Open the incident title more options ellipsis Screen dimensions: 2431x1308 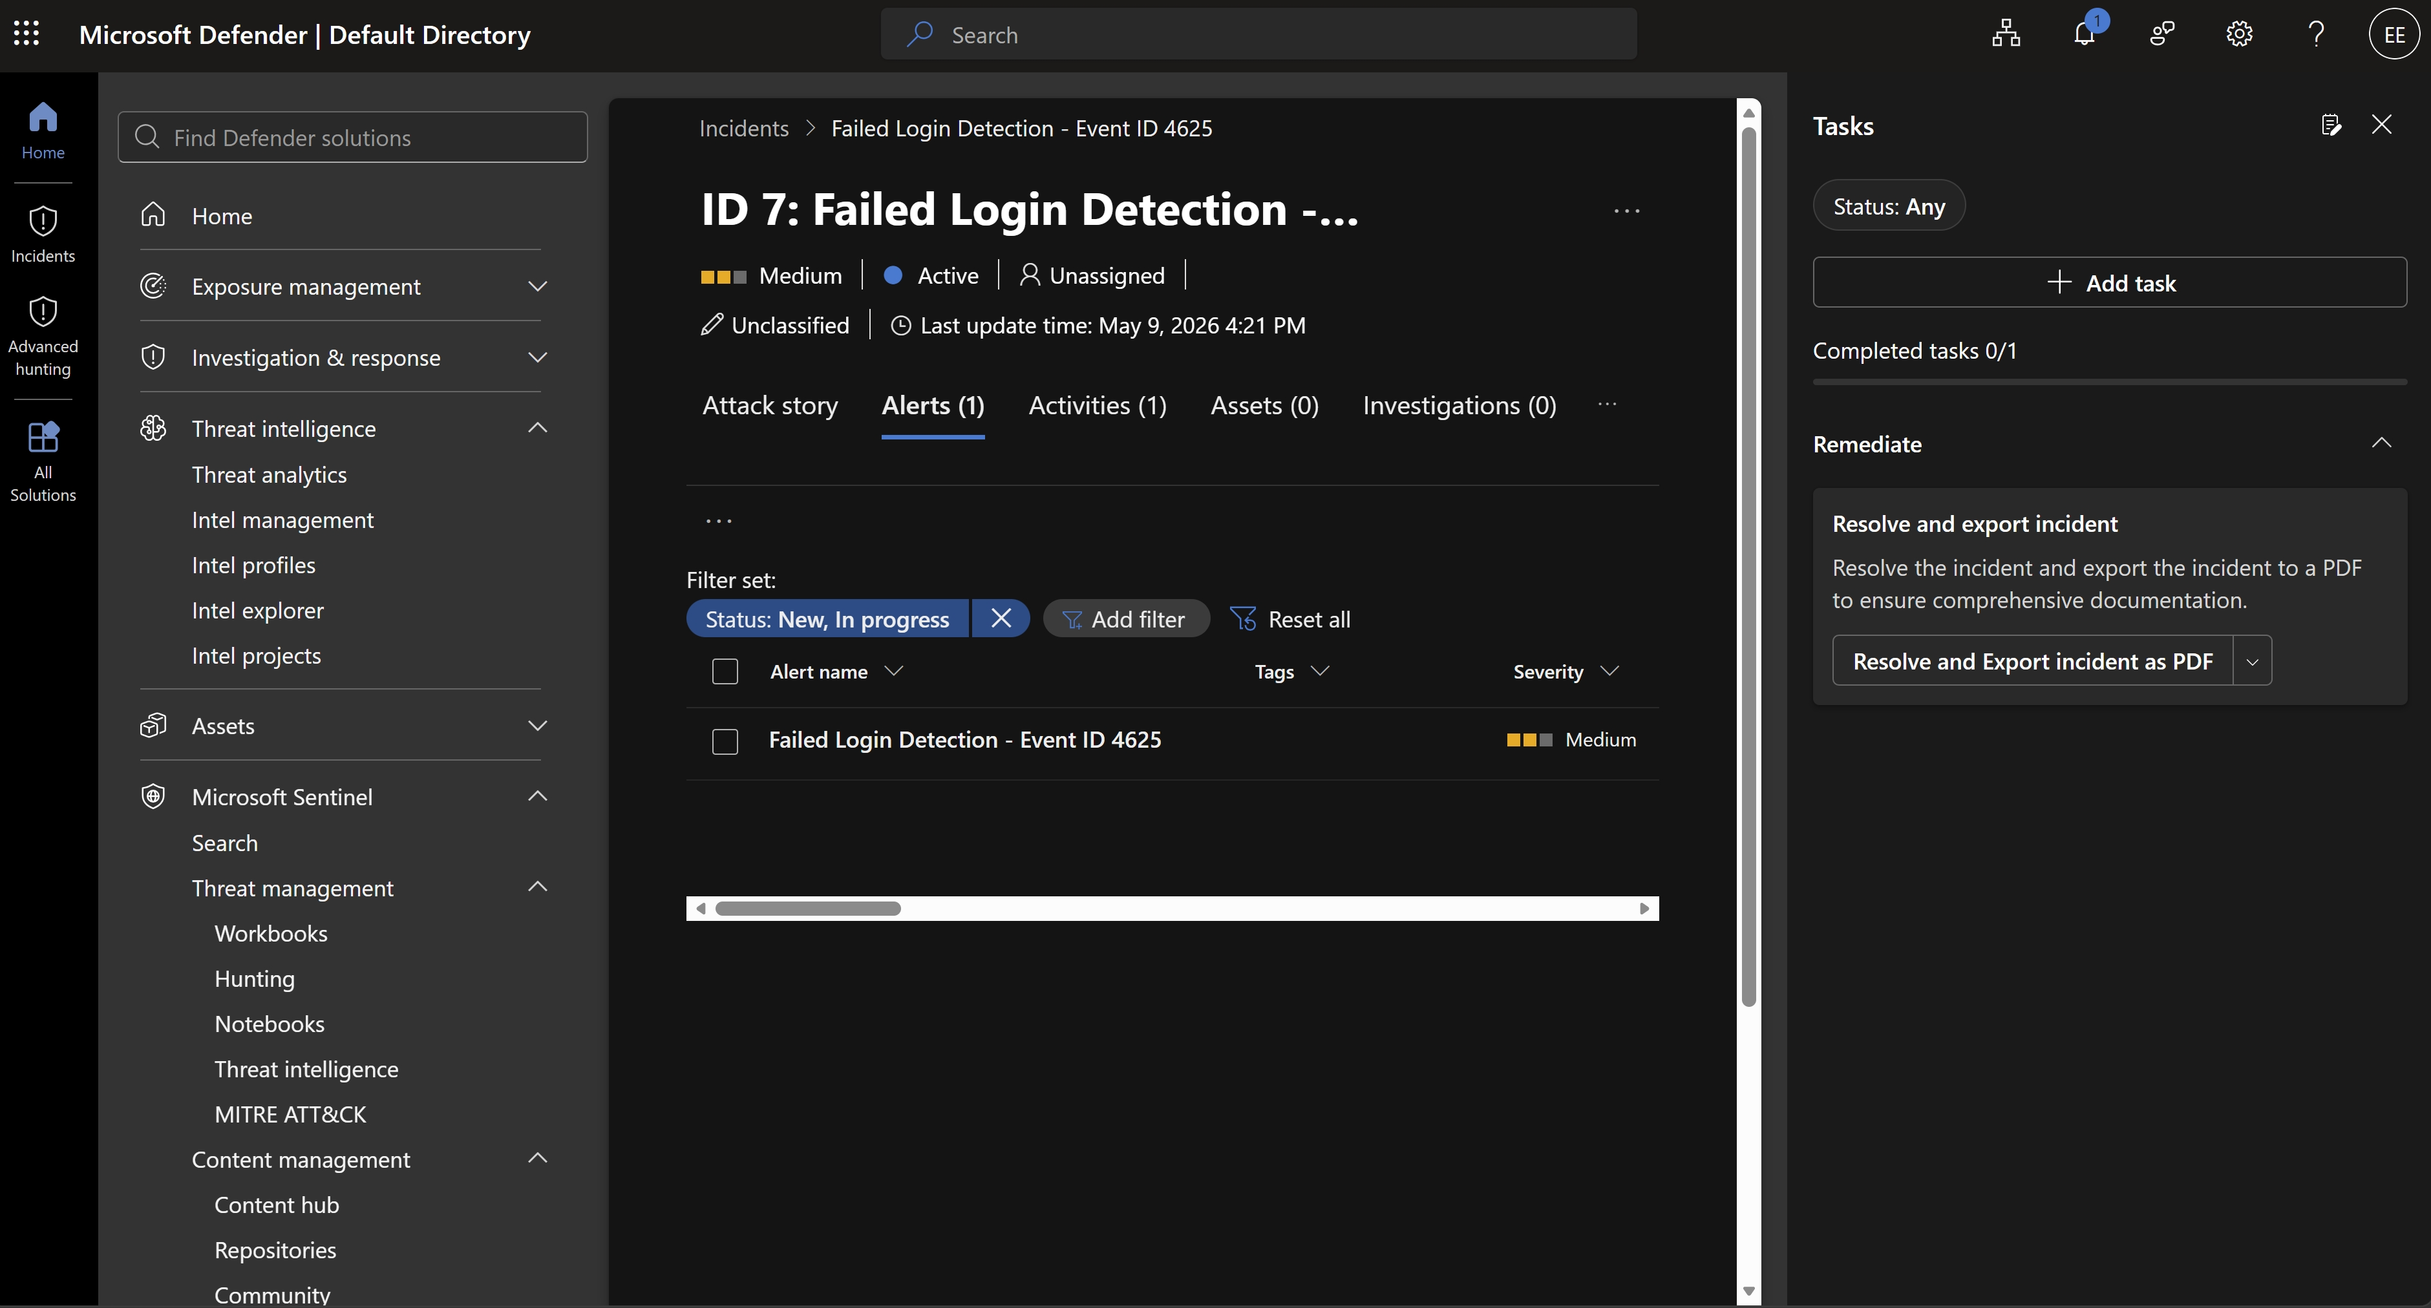point(1627,211)
